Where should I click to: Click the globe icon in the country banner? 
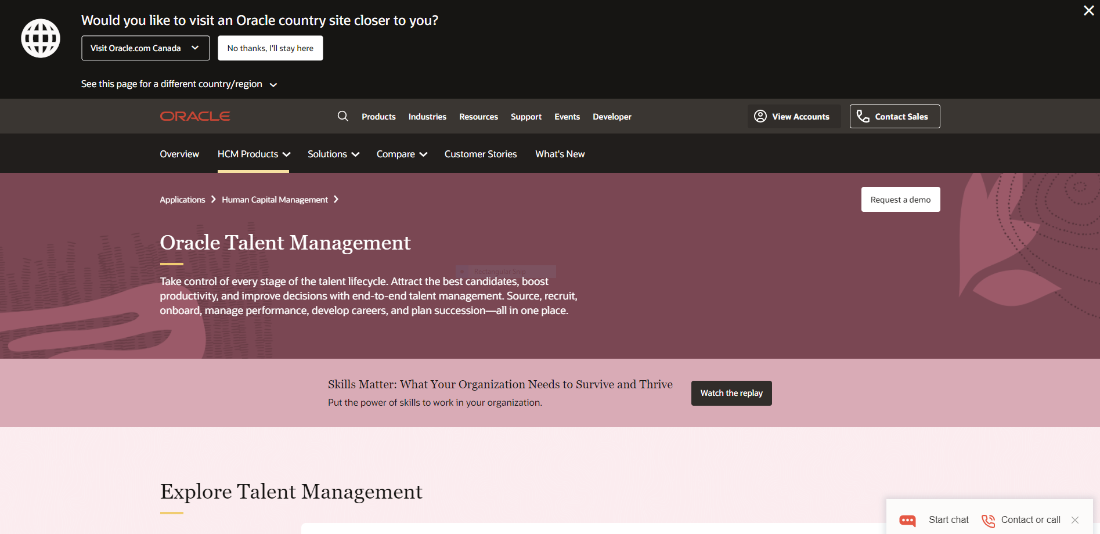click(x=41, y=38)
